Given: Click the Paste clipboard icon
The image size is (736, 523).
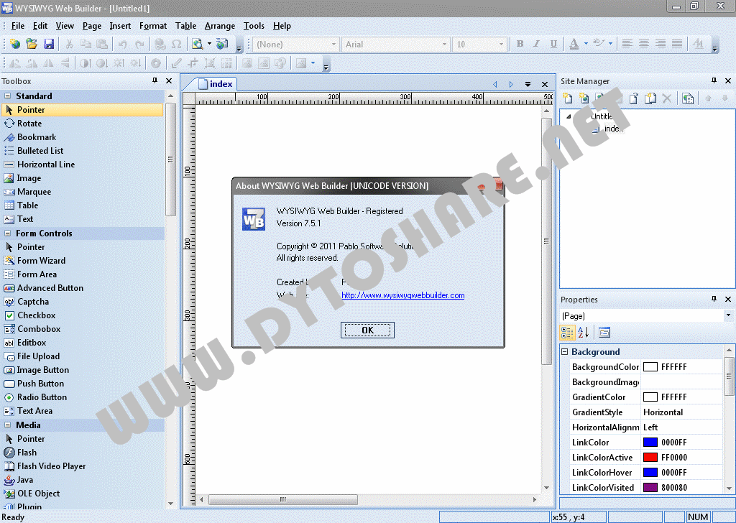Looking at the screenshot, I should tap(102, 44).
